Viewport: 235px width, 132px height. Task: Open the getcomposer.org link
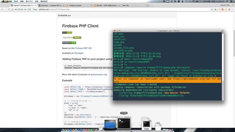point(99,74)
